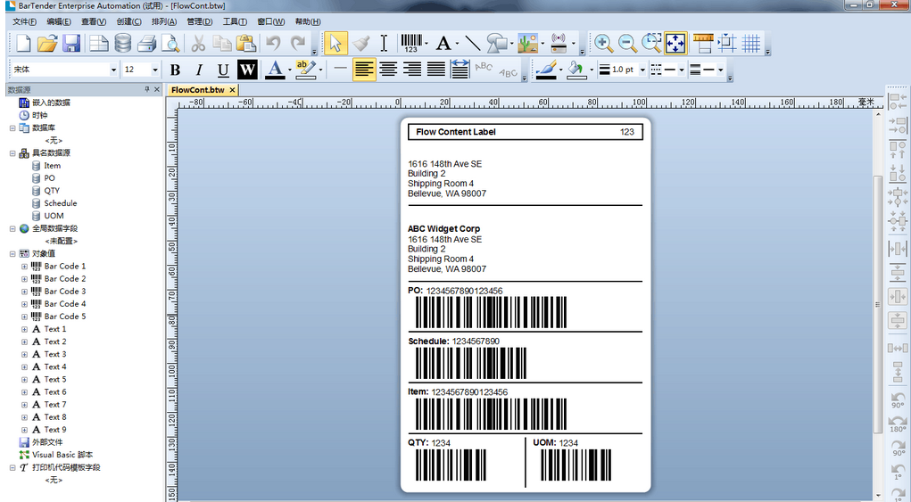Select the text creation A tool
The image size is (911, 502).
443,44
